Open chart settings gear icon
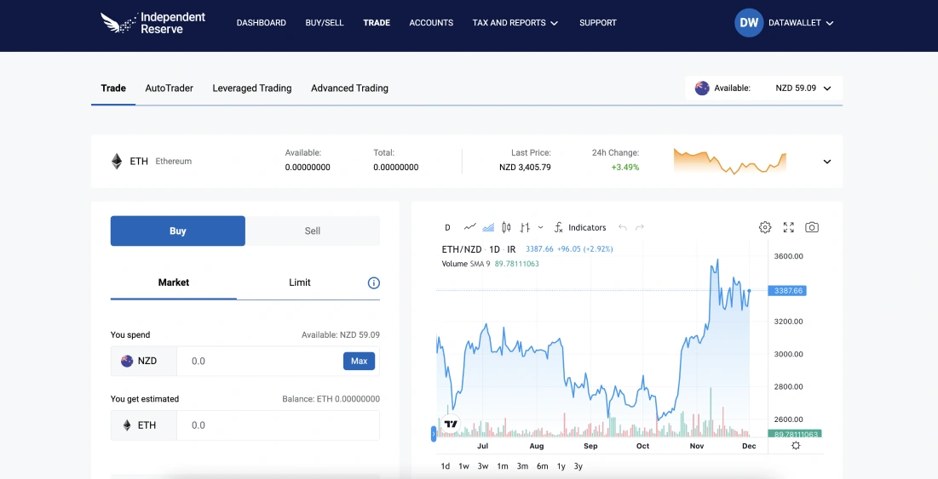938x479 pixels. point(764,227)
